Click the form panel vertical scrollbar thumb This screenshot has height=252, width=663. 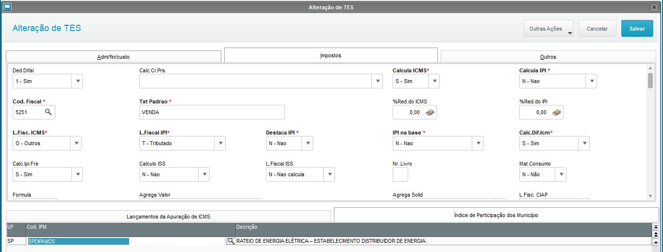coord(650,81)
